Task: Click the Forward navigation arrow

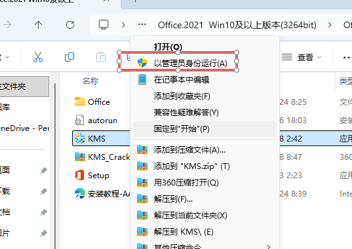Action: [7, 25]
